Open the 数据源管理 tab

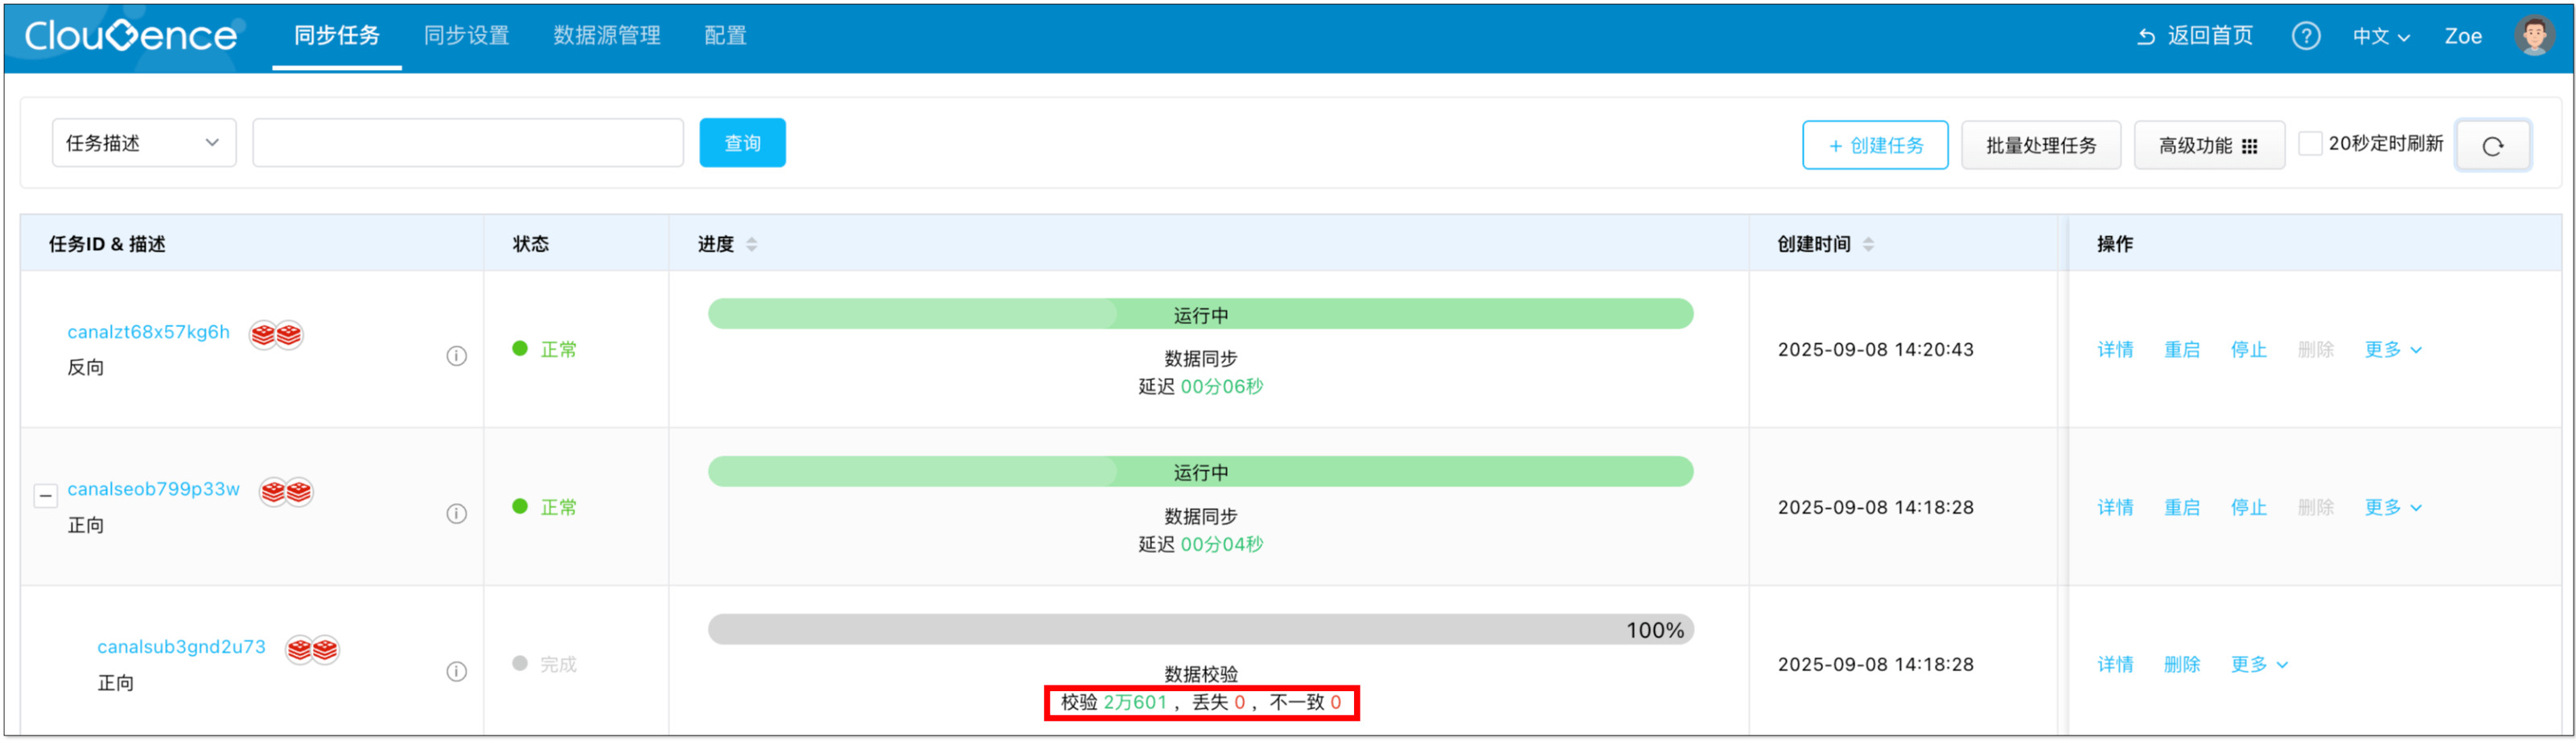[606, 36]
